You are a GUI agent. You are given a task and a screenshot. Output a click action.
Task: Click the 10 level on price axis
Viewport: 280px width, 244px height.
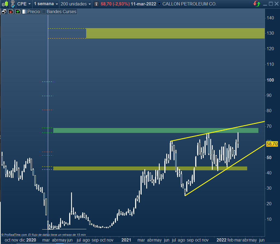pyautogui.click(x=269, y=219)
